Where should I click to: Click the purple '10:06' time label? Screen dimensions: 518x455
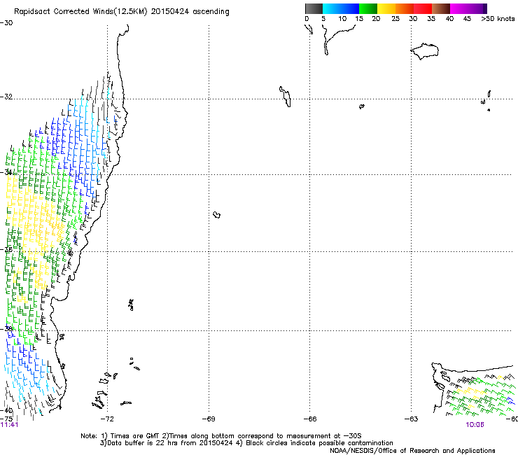(x=475, y=425)
